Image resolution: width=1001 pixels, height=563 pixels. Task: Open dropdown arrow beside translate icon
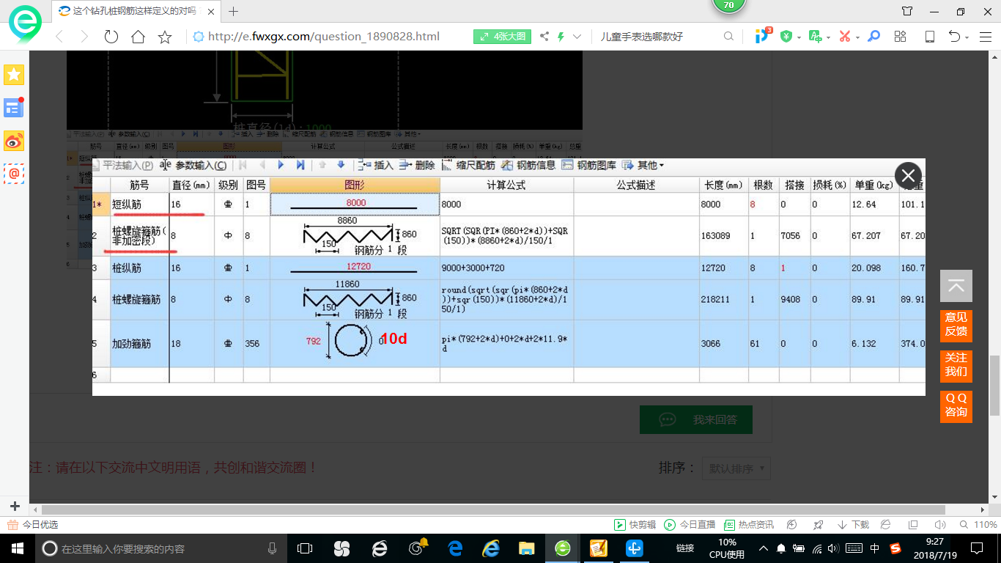[x=828, y=37]
